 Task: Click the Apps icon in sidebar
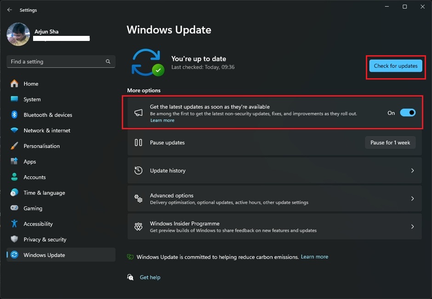point(14,161)
